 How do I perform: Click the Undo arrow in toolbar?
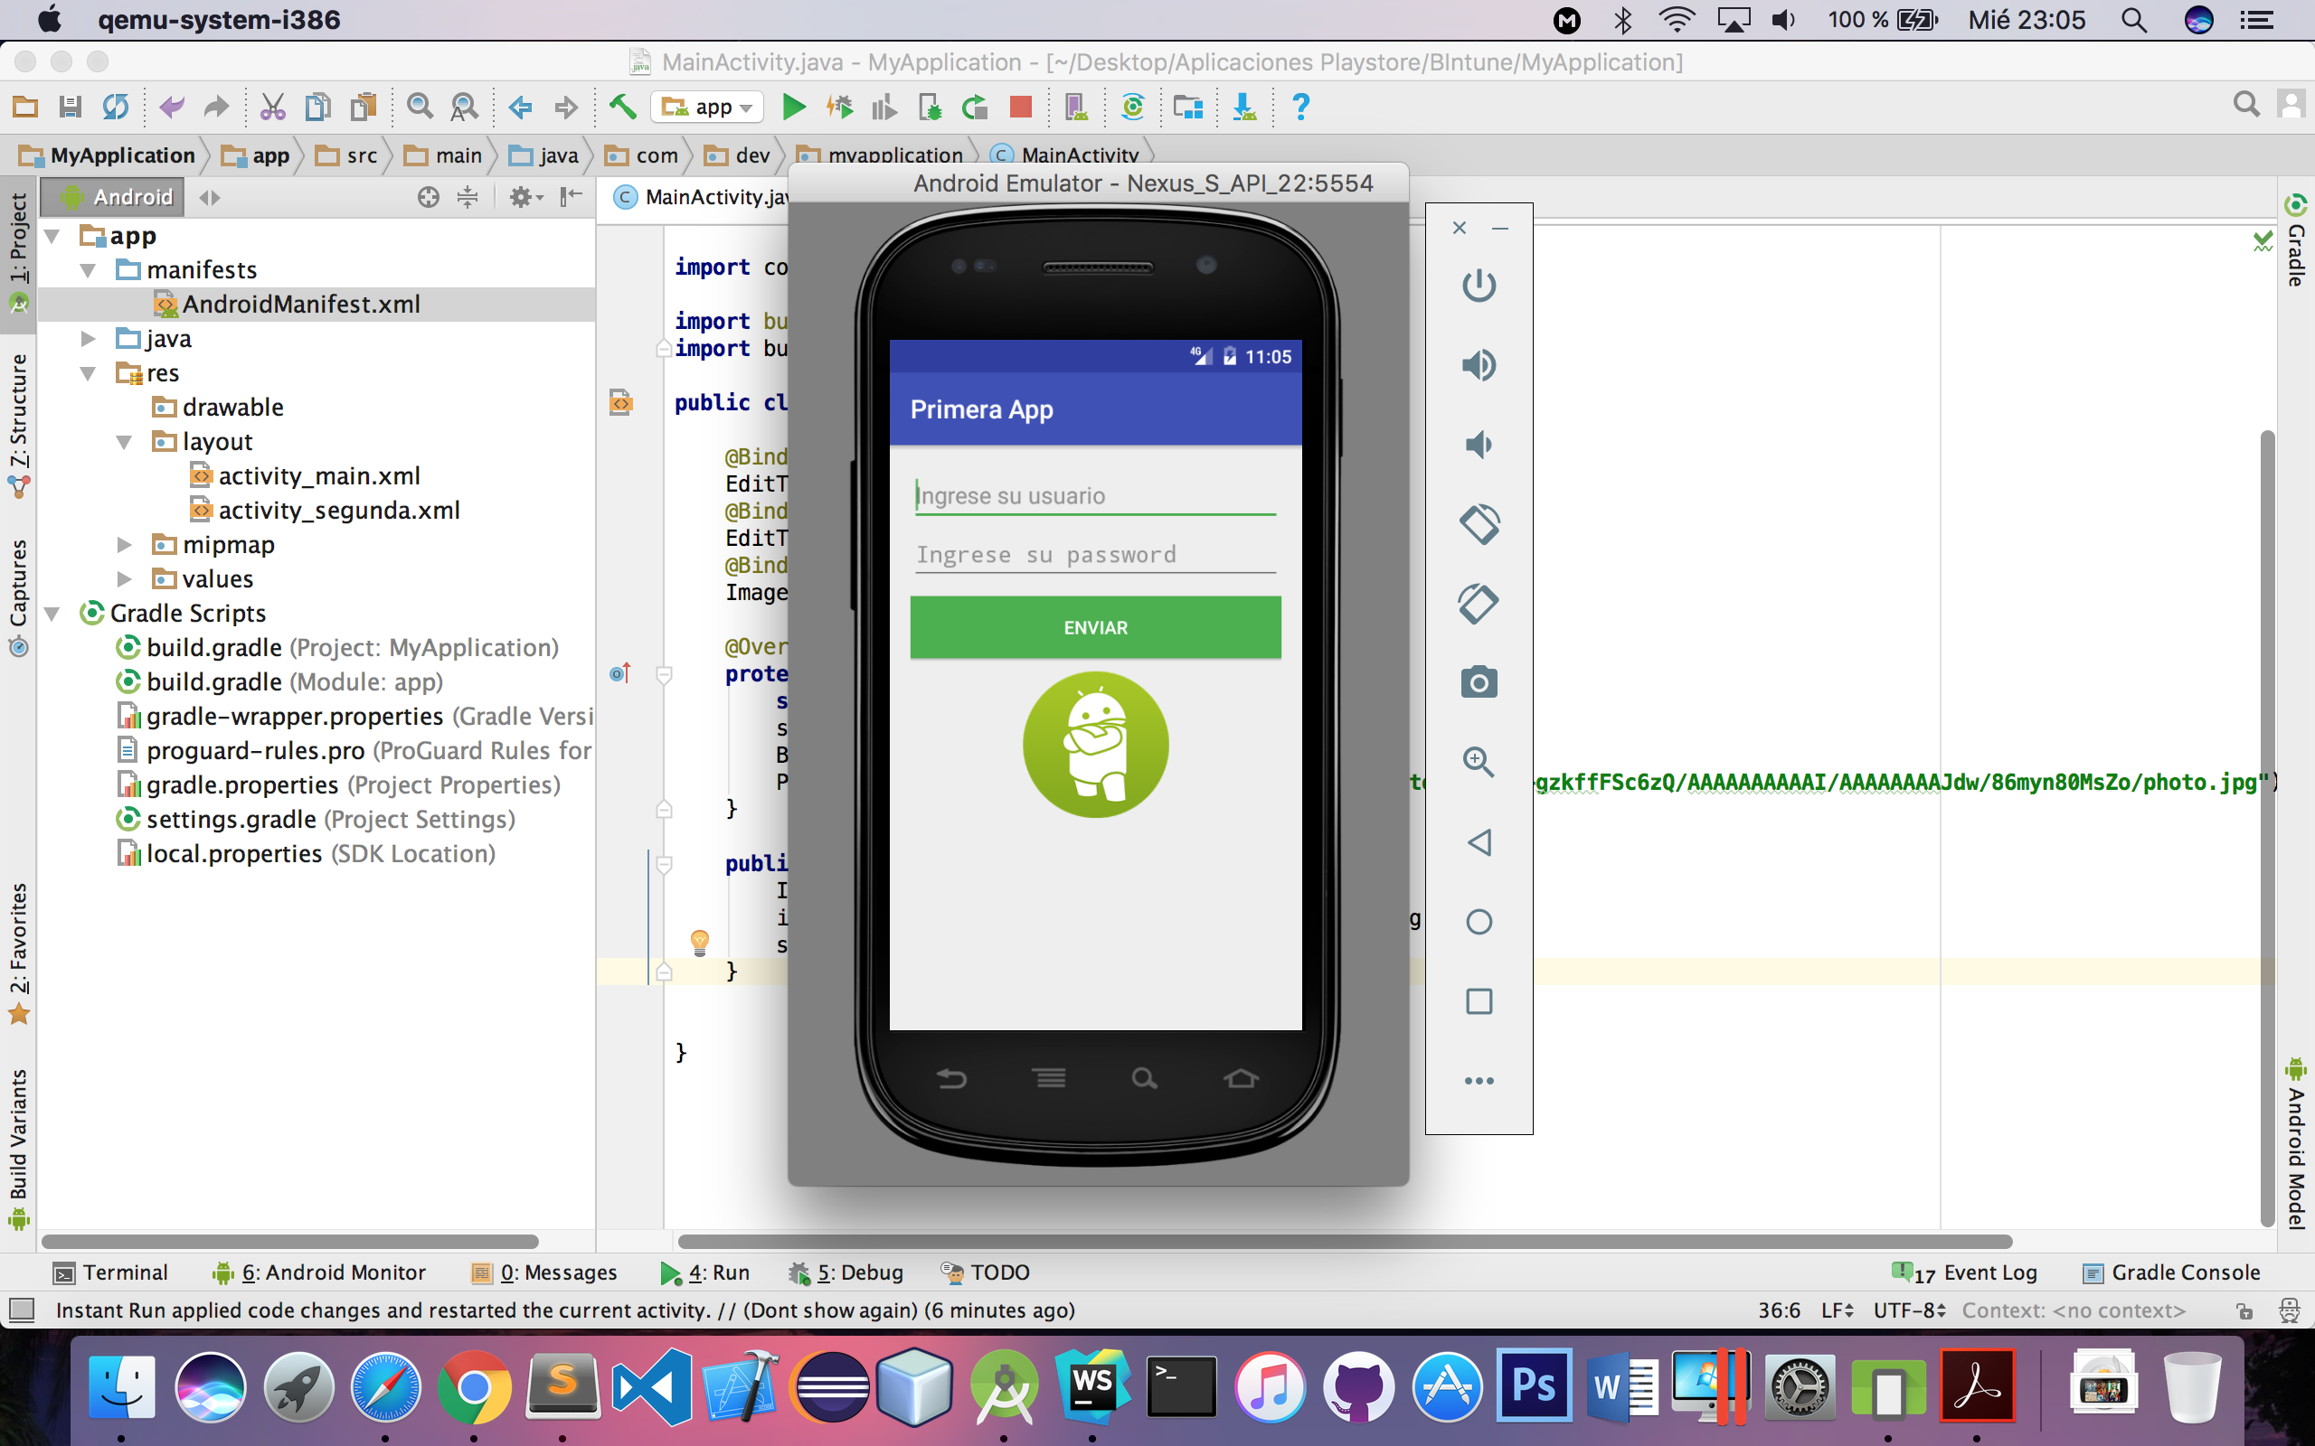(171, 108)
